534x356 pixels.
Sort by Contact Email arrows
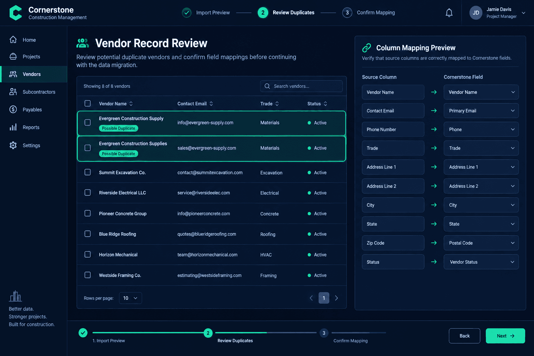pyautogui.click(x=211, y=104)
